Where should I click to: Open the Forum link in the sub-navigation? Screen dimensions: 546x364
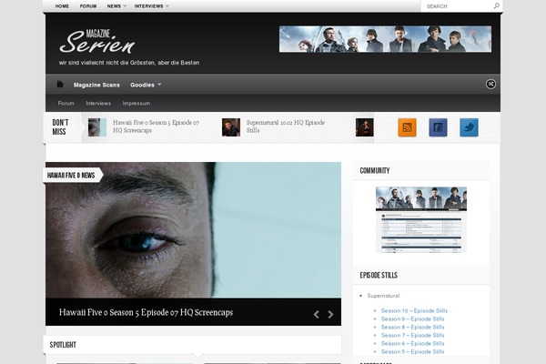pos(66,103)
